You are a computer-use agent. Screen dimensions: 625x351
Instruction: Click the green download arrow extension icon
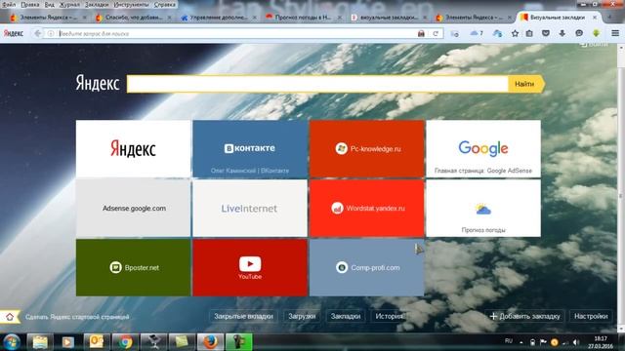tap(597, 33)
